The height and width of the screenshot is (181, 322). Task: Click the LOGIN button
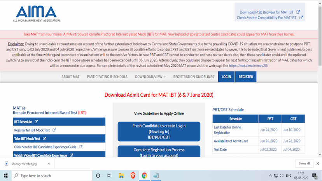point(226,77)
